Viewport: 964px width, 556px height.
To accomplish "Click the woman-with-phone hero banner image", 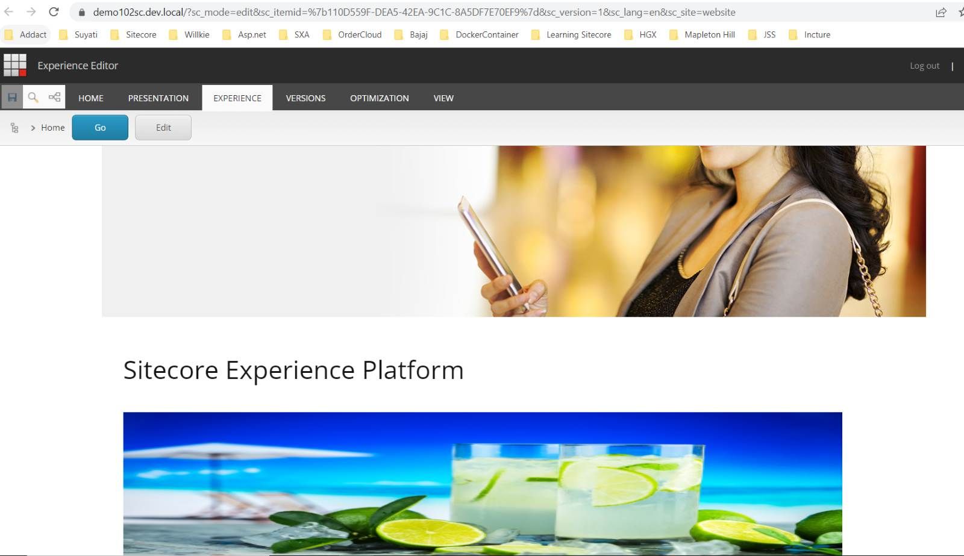I will point(514,231).
